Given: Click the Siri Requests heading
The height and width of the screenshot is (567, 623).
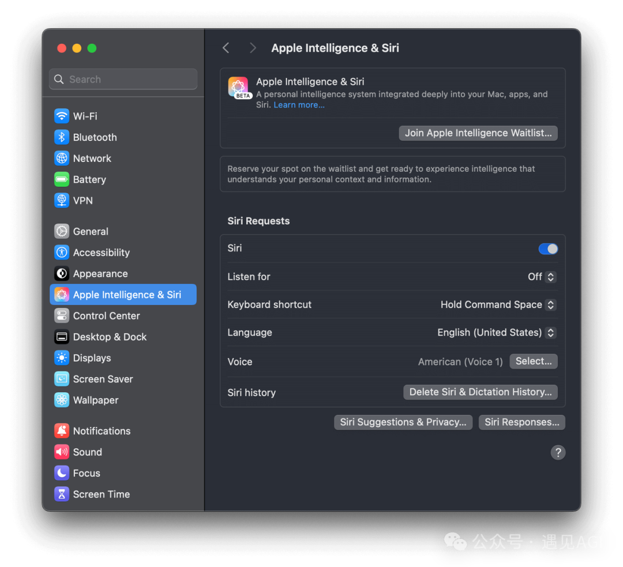Looking at the screenshot, I should pyautogui.click(x=258, y=221).
